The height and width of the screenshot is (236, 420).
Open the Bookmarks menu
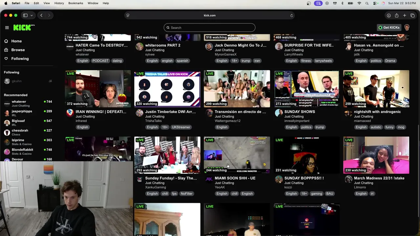[75, 3]
